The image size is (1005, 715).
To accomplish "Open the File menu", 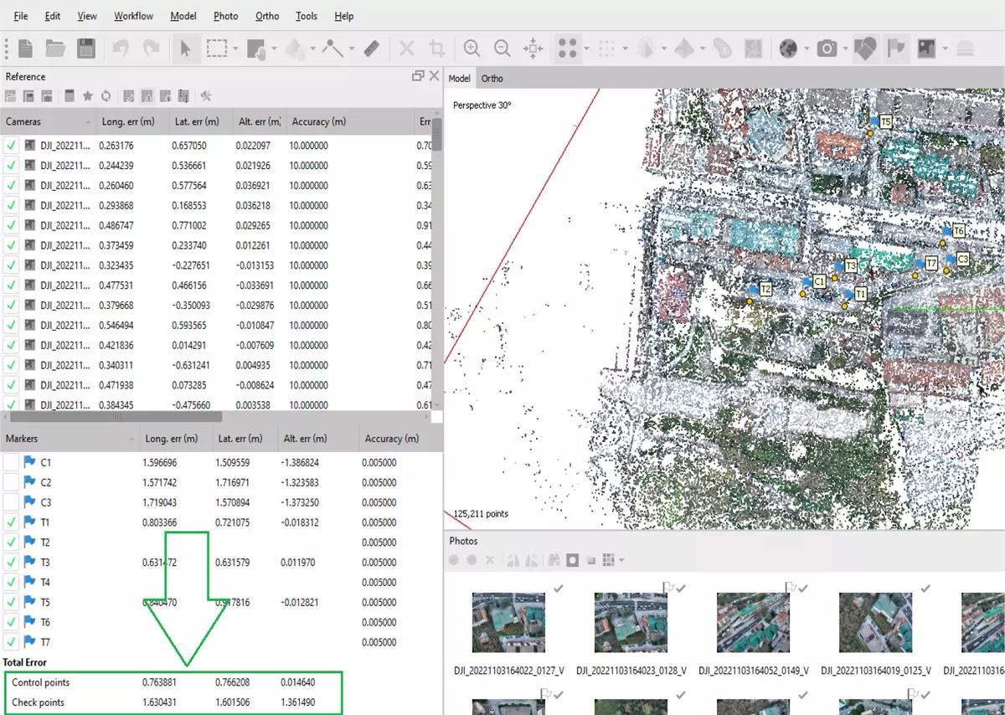I will pos(21,16).
